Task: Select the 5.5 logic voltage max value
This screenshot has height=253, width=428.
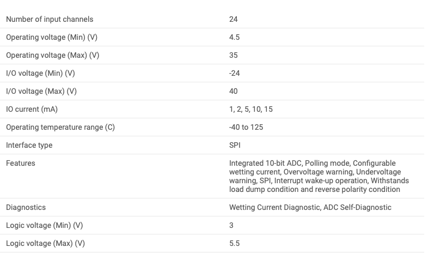Action: click(235, 244)
